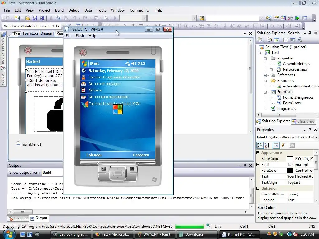The image size is (319, 239).
Task: Tap the power button on Pocket PC emulator
Action: click(x=83, y=52)
